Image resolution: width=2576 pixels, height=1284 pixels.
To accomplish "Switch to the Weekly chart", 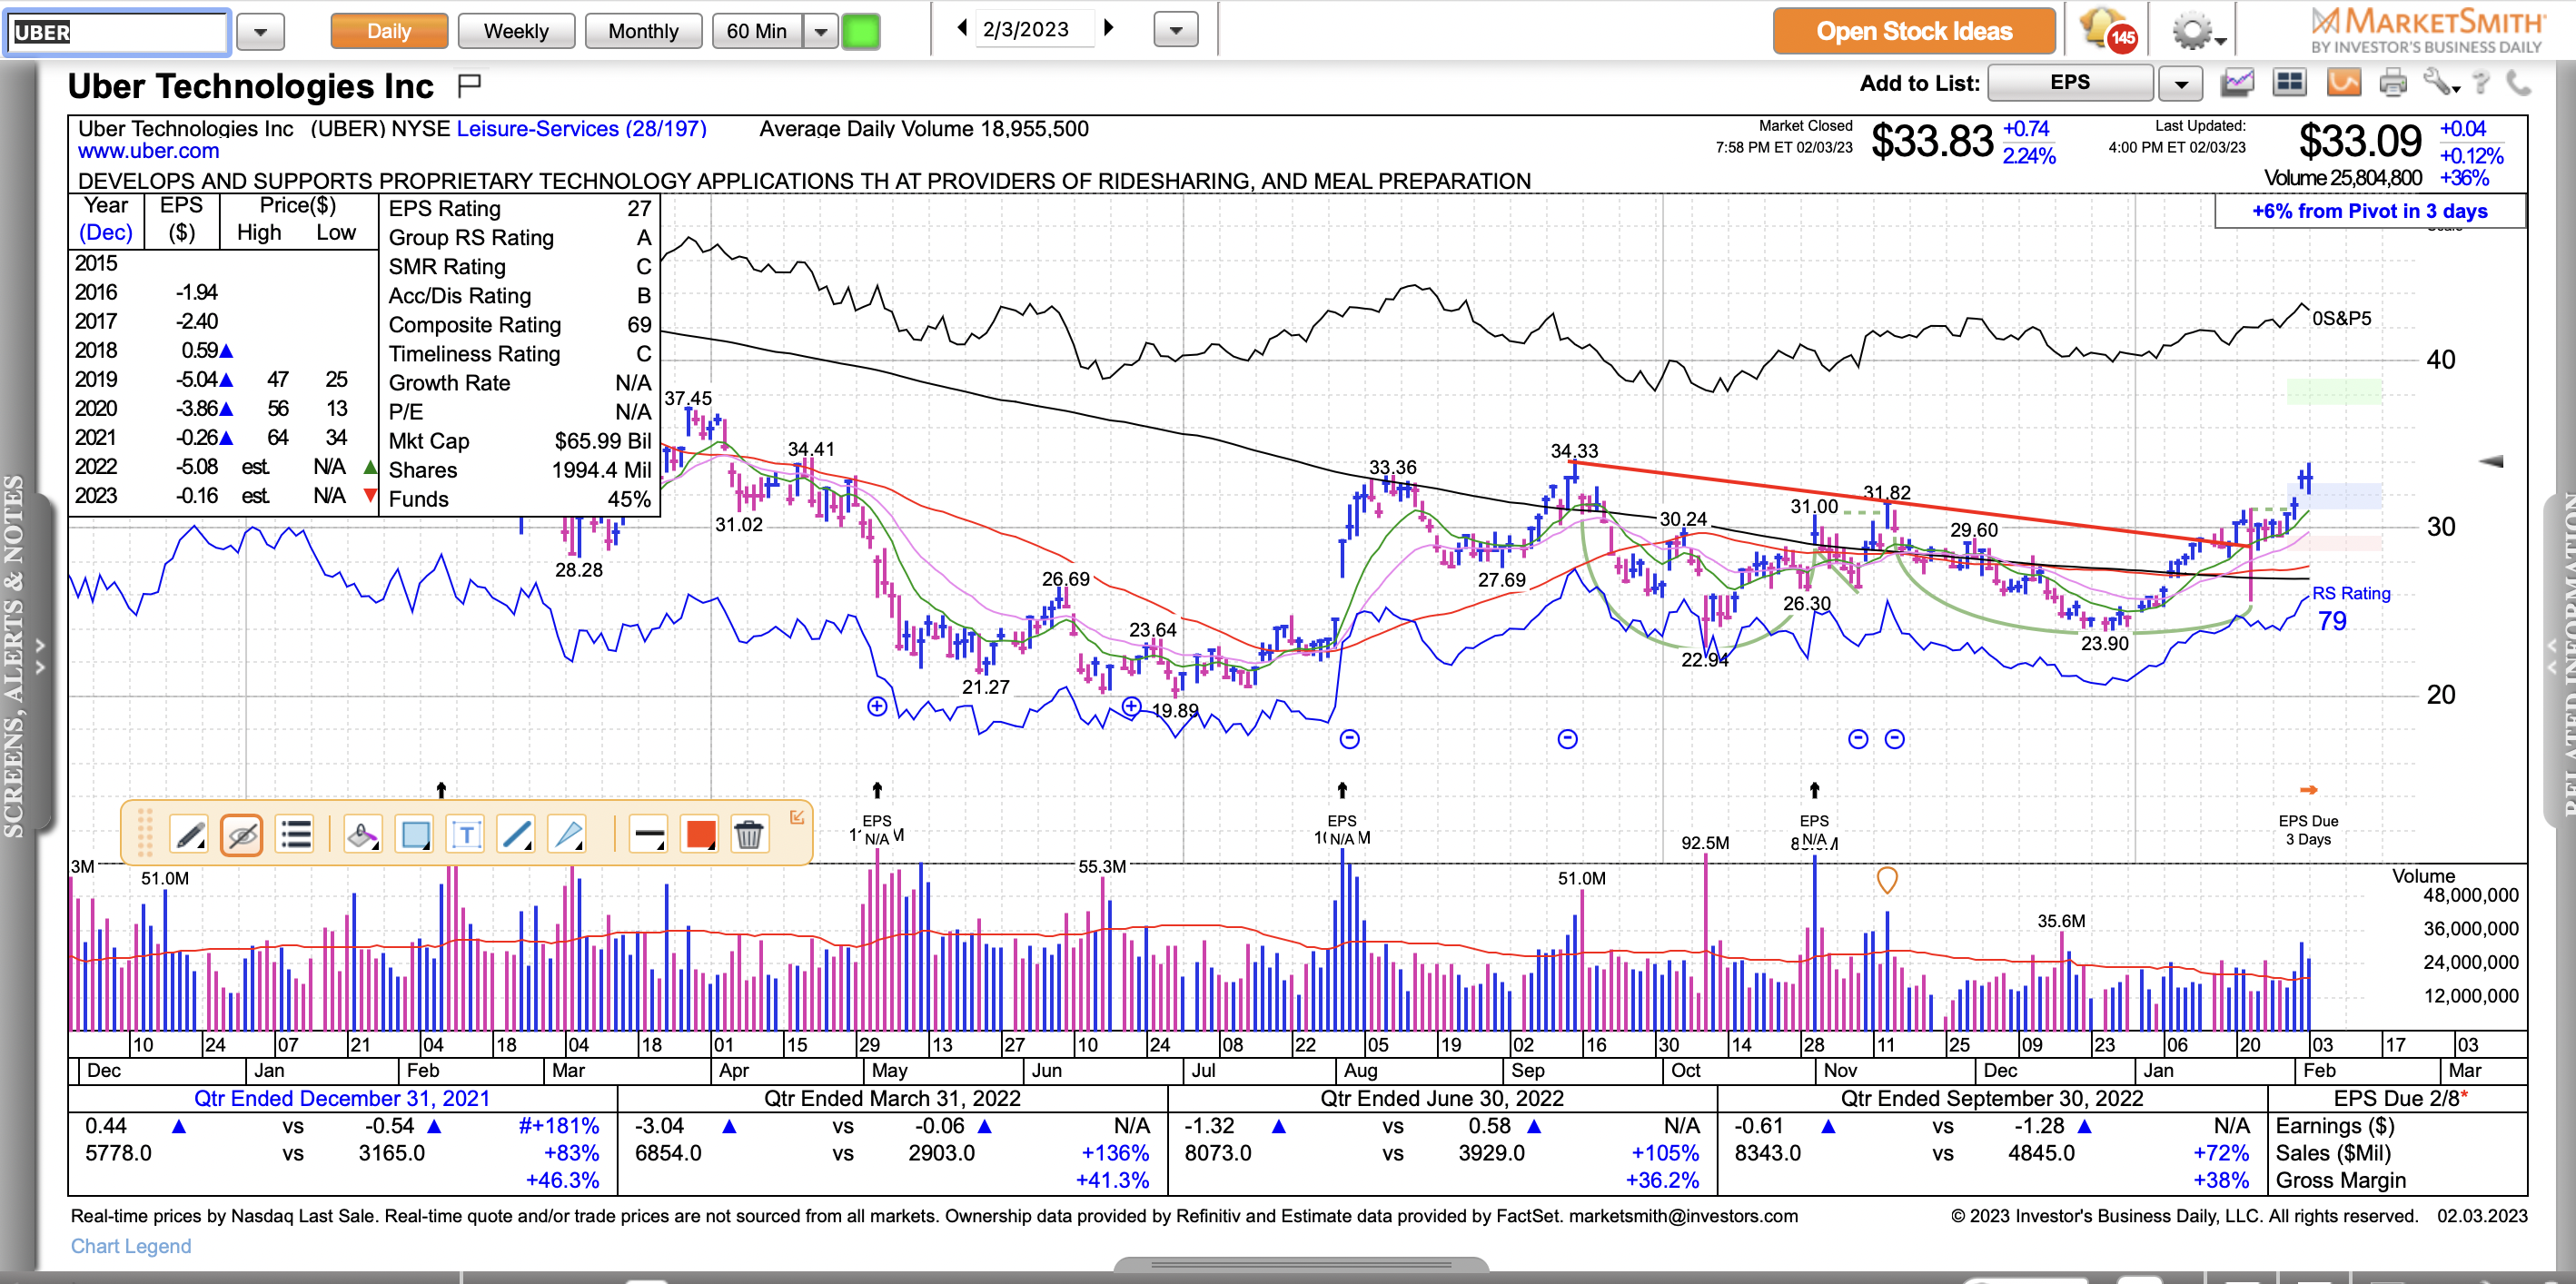I will 516,31.
